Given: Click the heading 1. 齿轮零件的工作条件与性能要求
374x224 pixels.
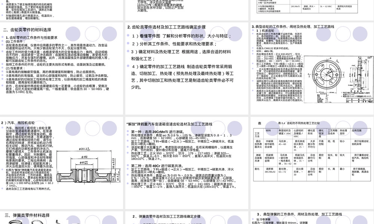Looking at the screenshot, I should [31, 38].
